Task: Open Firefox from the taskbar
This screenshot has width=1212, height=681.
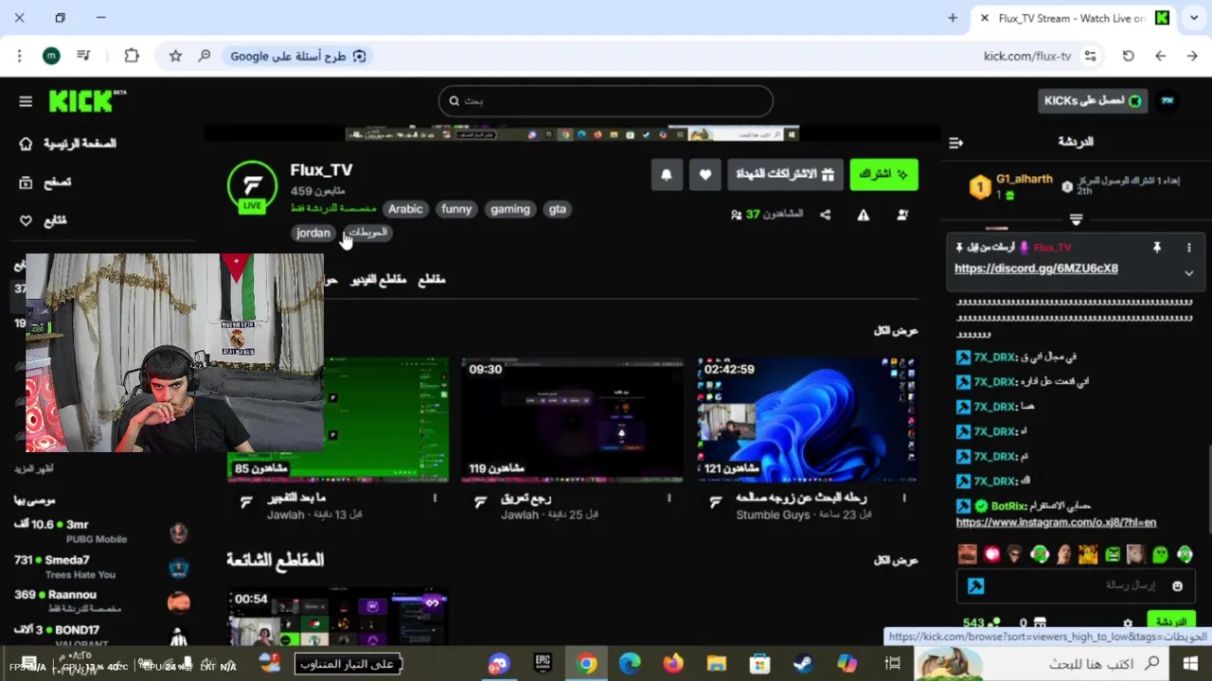Action: click(673, 664)
